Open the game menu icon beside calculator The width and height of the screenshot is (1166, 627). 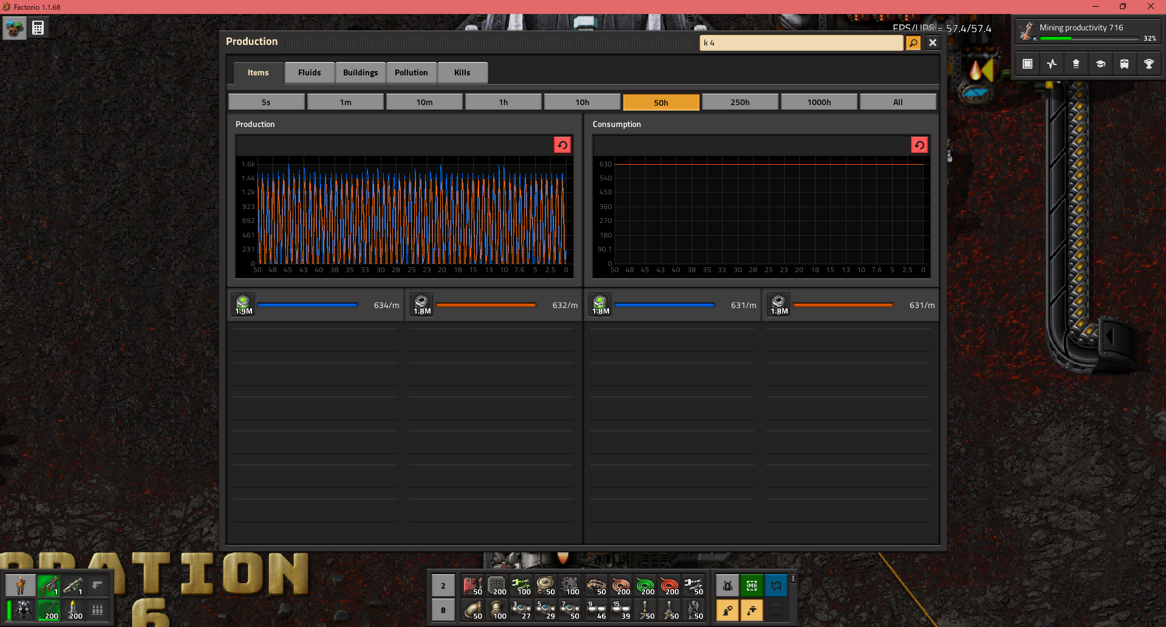pyautogui.click(x=15, y=28)
